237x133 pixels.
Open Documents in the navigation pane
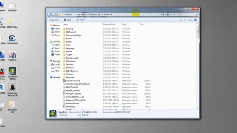[56, 45]
